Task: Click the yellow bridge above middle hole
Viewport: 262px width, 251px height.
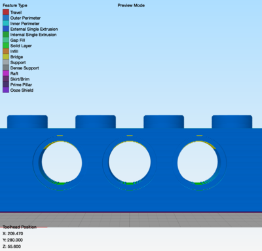Action: [130, 136]
